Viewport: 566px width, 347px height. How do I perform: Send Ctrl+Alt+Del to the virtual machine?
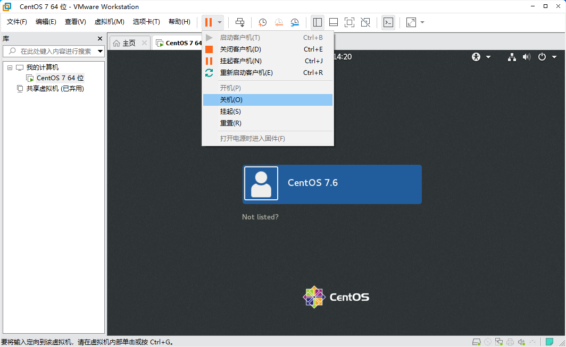(x=240, y=22)
